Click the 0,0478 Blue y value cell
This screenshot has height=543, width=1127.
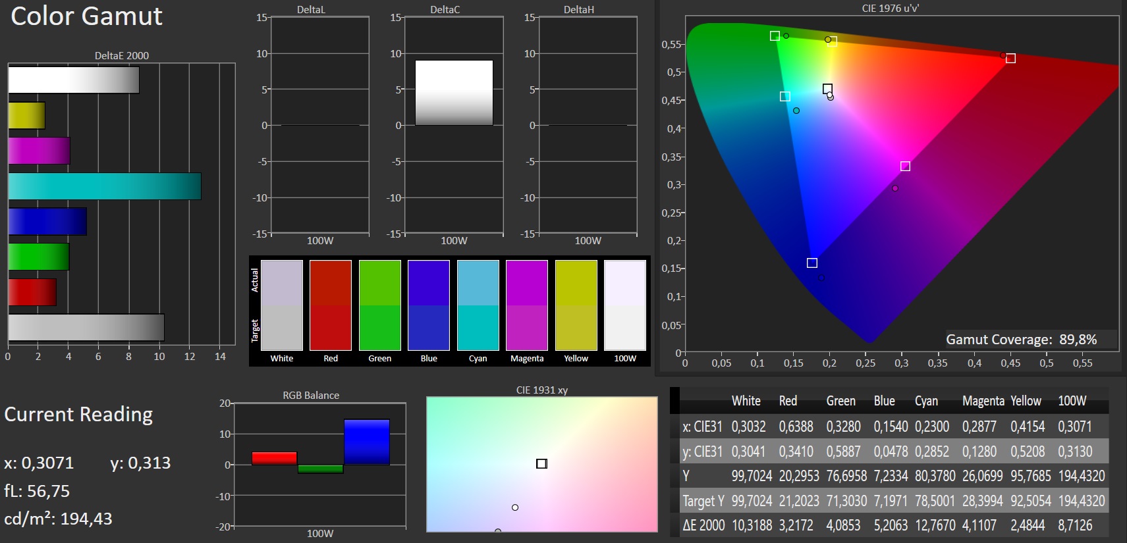coord(891,452)
